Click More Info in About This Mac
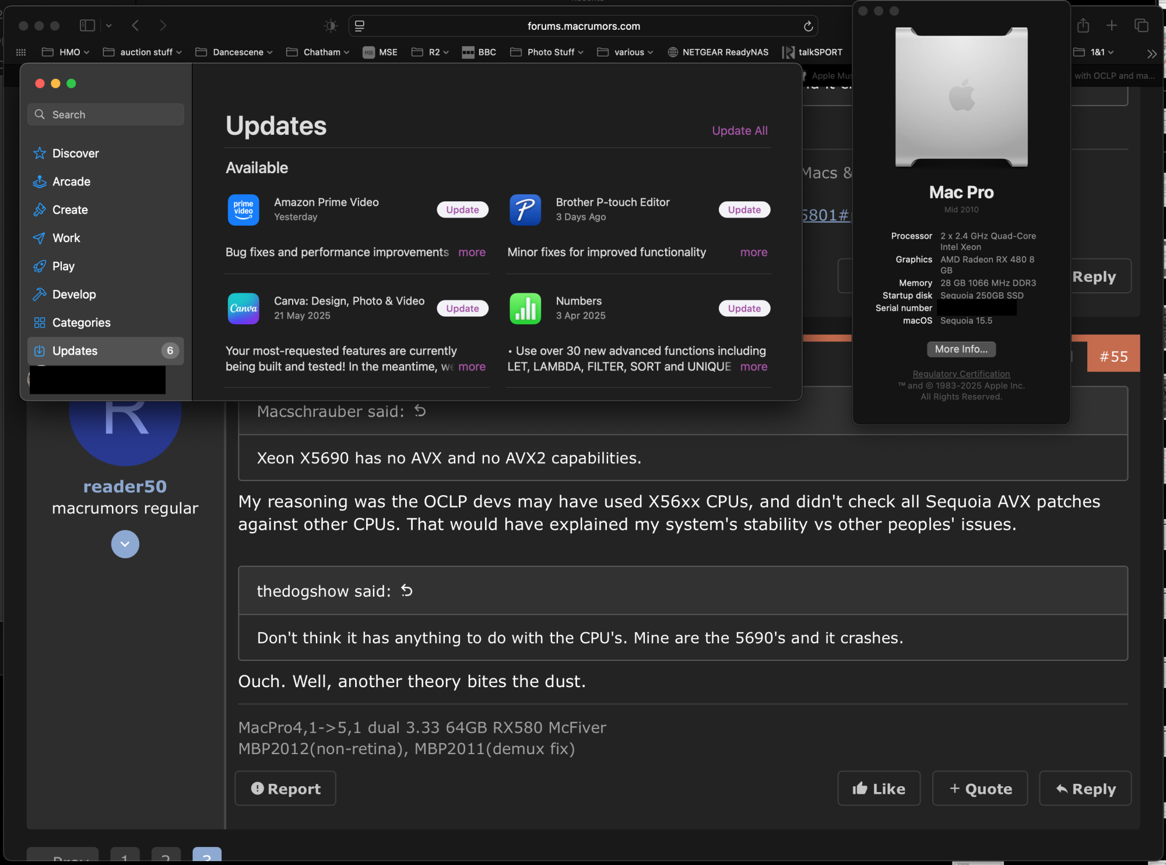Screen dimensions: 1166x865 [961, 349]
